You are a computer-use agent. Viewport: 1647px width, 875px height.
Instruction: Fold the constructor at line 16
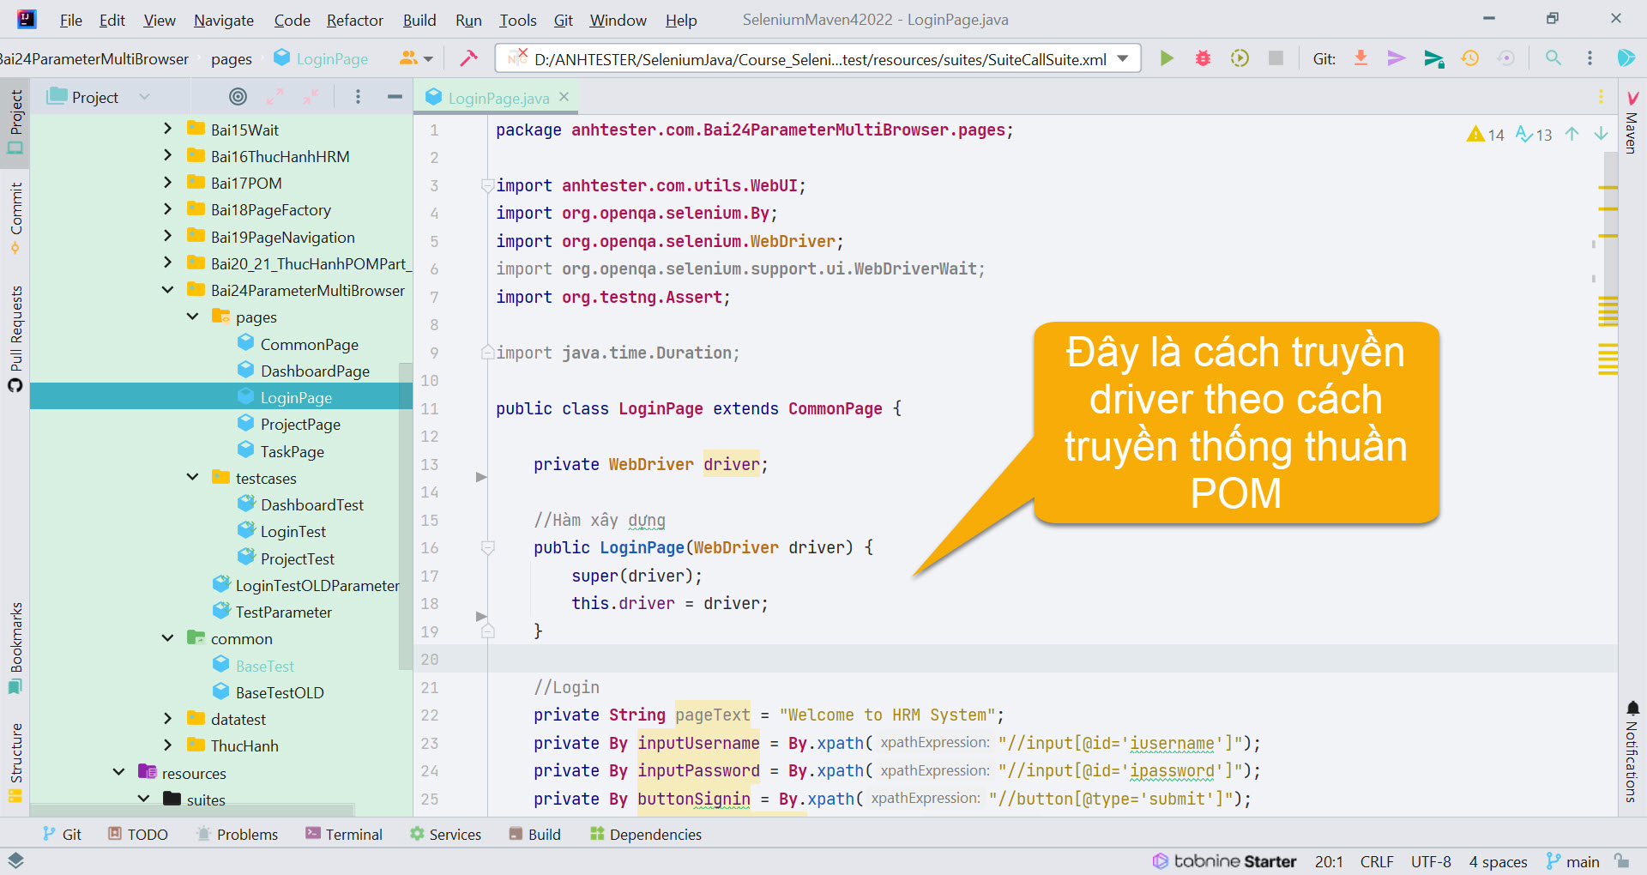[487, 547]
